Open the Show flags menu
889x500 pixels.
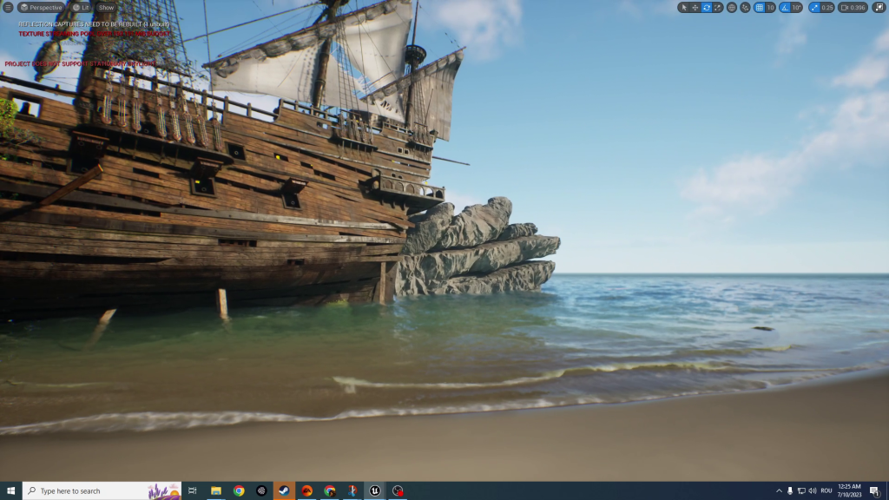106,8
